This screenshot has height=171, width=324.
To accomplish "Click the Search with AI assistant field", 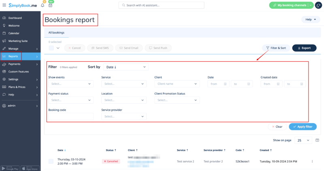I will tap(161, 5).
